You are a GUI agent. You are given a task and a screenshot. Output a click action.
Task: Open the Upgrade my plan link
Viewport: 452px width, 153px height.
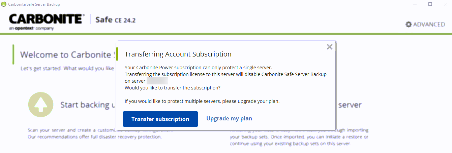coord(229,118)
